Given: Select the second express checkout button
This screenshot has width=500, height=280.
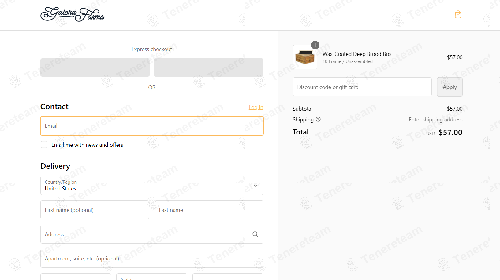Looking at the screenshot, I should pos(209,68).
